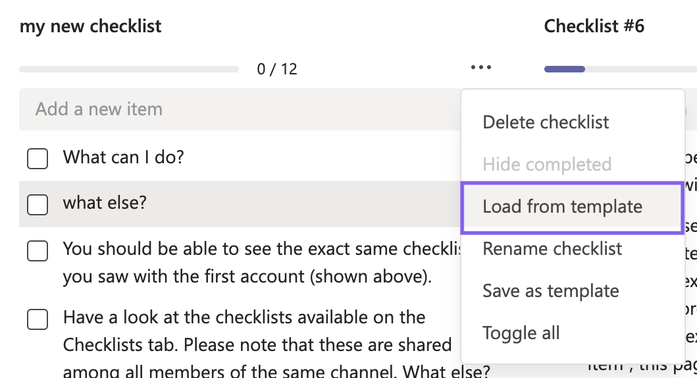Select the Hide completed menu entry

(547, 165)
